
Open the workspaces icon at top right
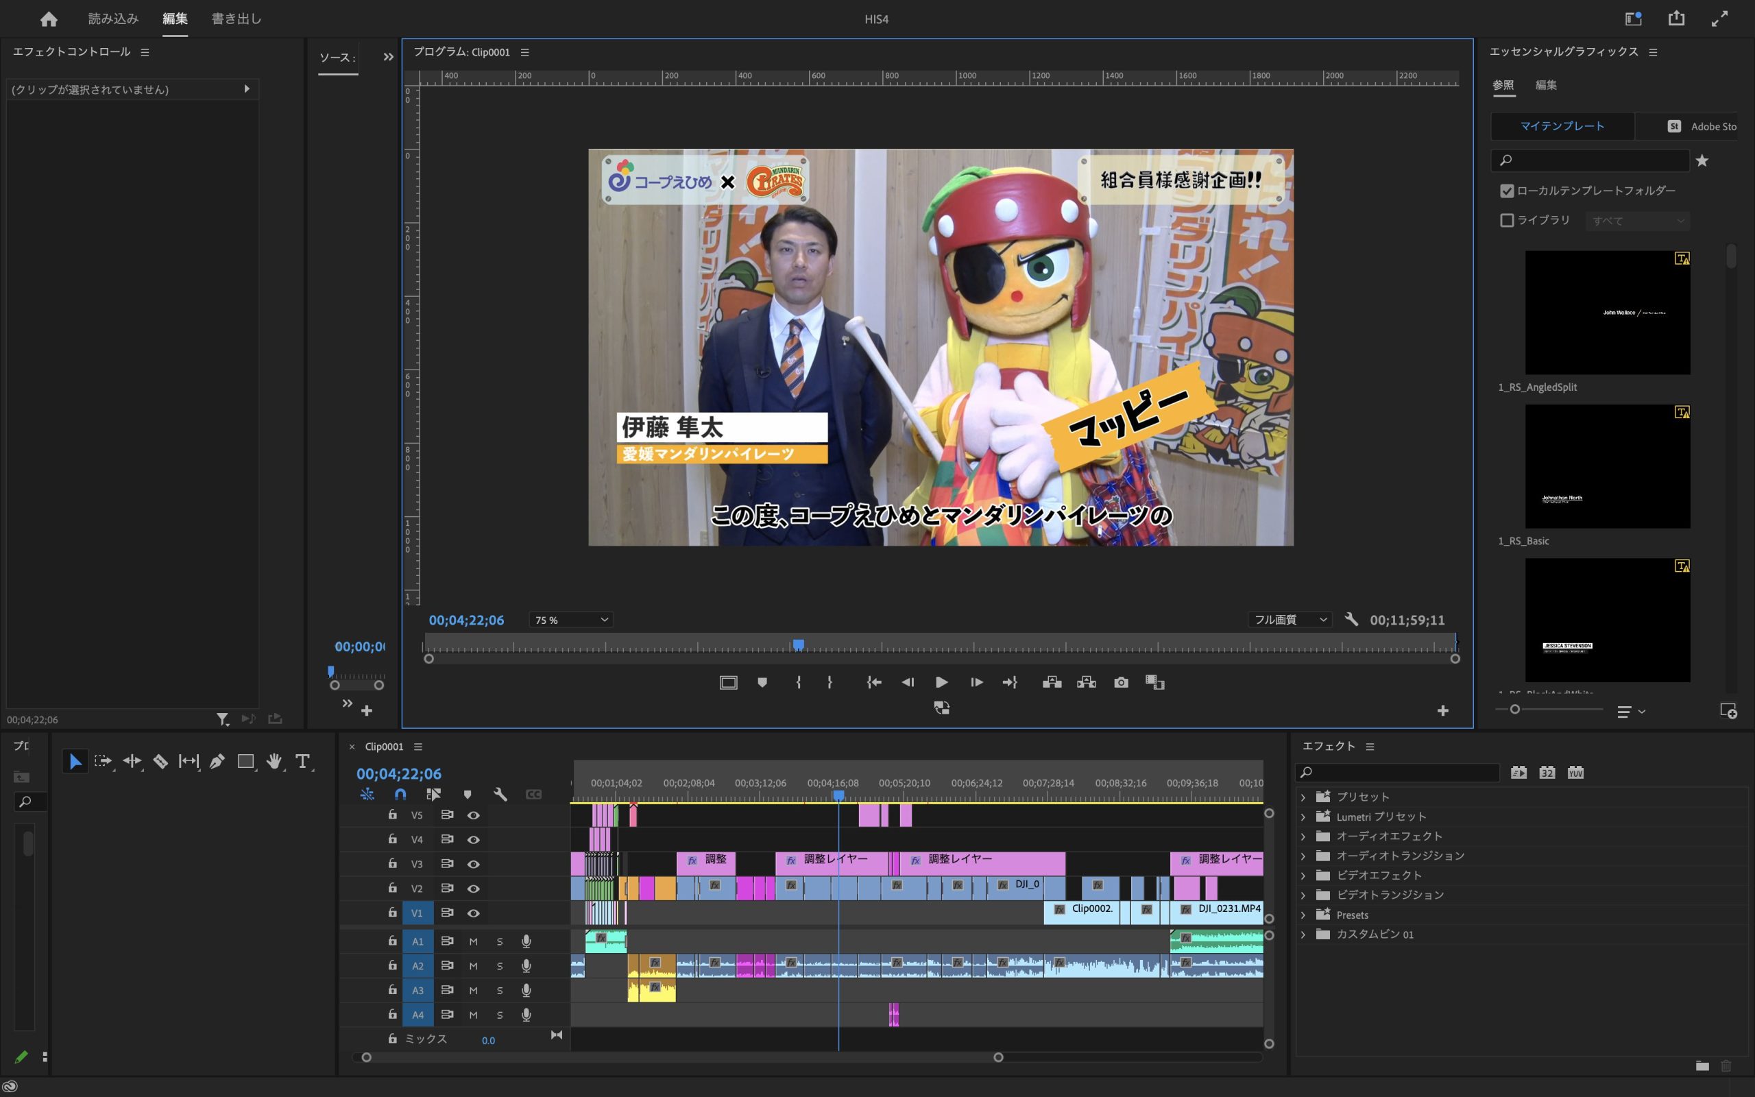[1633, 19]
